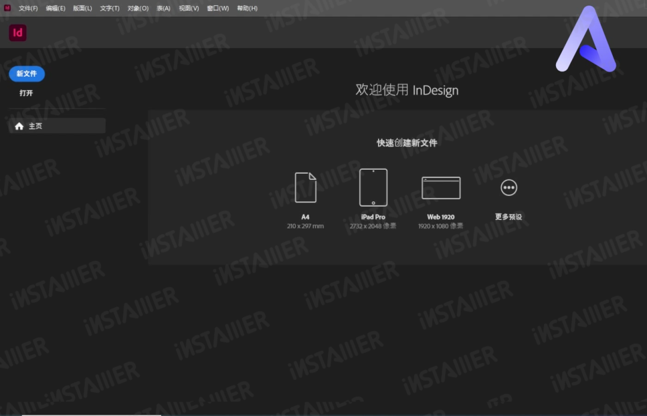
Task: Click the 210 x 297 mm size text
Action: pyautogui.click(x=306, y=226)
